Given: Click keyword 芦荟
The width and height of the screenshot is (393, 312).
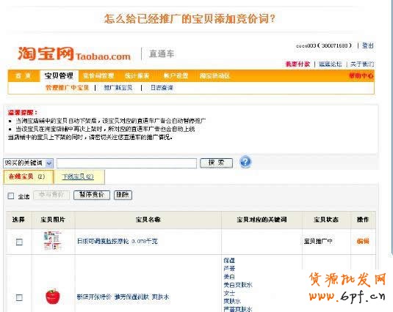Looking at the screenshot, I should pyautogui.click(x=229, y=269).
